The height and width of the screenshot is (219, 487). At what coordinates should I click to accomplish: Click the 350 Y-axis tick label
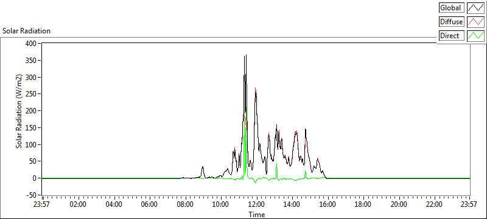[x=30, y=60]
